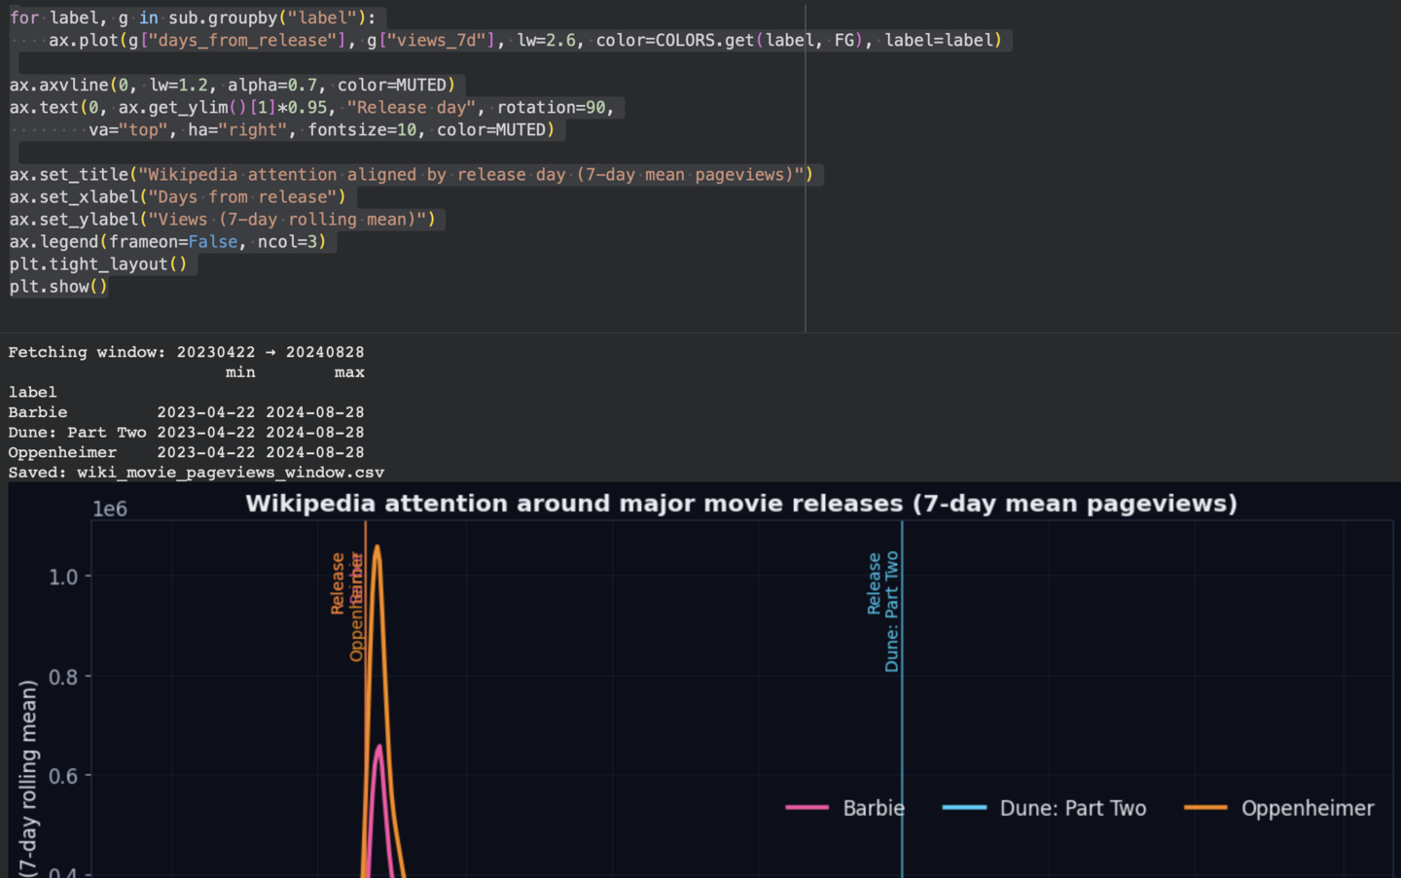Click the for-loop groupby code line
The height and width of the screenshot is (878, 1401).
click(193, 18)
